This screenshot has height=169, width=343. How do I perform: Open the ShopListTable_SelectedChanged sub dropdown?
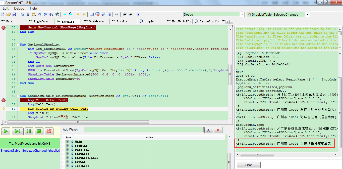point(308,15)
